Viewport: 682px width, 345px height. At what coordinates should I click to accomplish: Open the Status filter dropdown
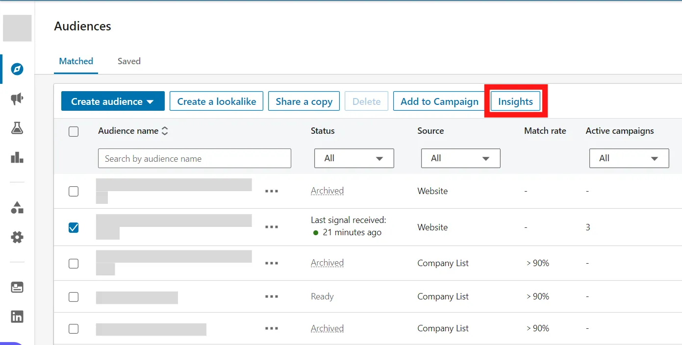tap(354, 158)
